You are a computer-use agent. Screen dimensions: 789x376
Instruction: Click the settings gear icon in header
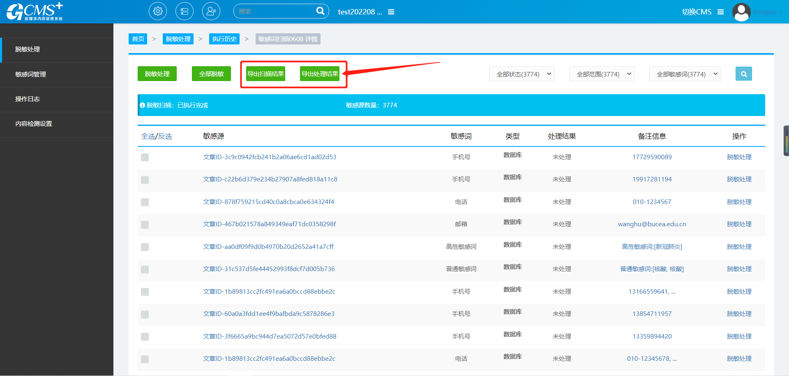158,12
